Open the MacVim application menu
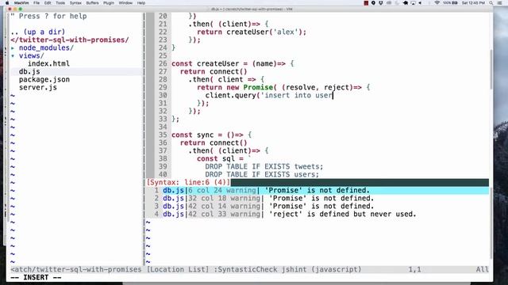Image resolution: width=508 pixels, height=285 pixels. (21, 3)
